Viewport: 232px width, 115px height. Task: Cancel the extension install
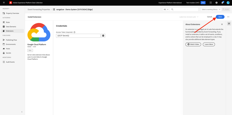coord(209,17)
